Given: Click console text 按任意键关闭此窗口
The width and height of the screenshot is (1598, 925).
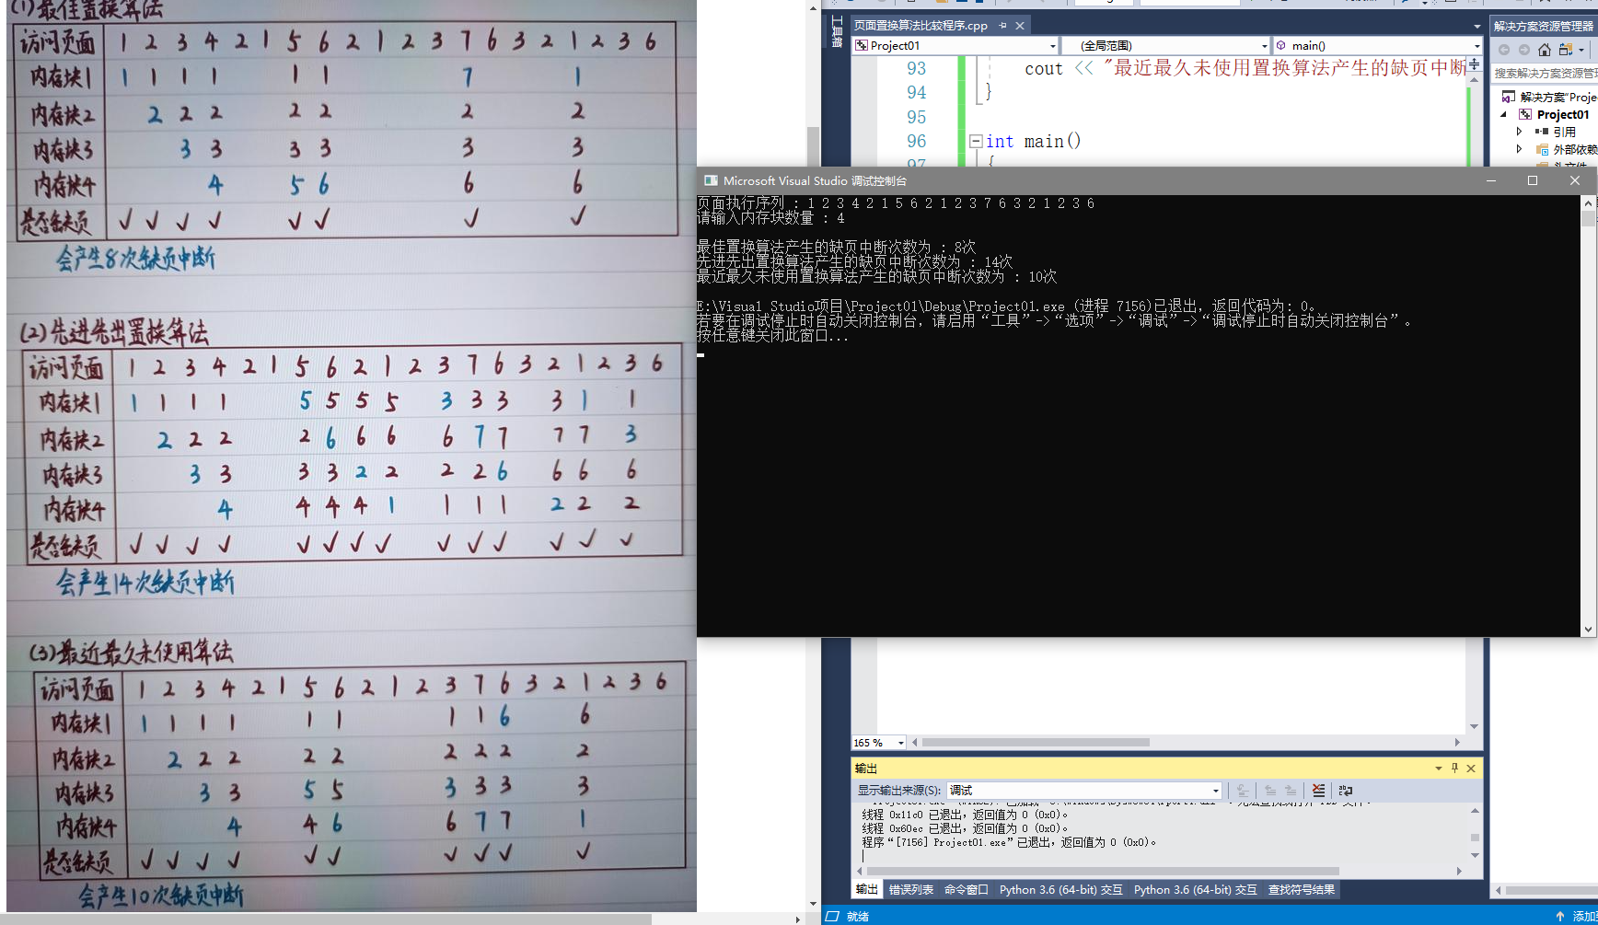Looking at the screenshot, I should [x=773, y=336].
